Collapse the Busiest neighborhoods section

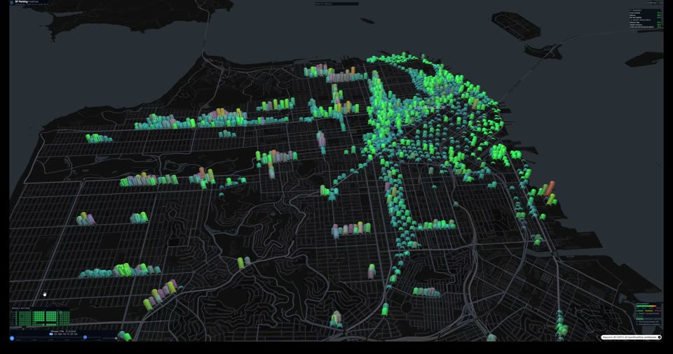tap(636, 10)
